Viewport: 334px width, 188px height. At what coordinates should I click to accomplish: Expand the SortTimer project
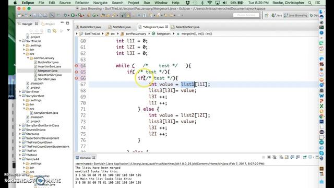click(x=20, y=92)
